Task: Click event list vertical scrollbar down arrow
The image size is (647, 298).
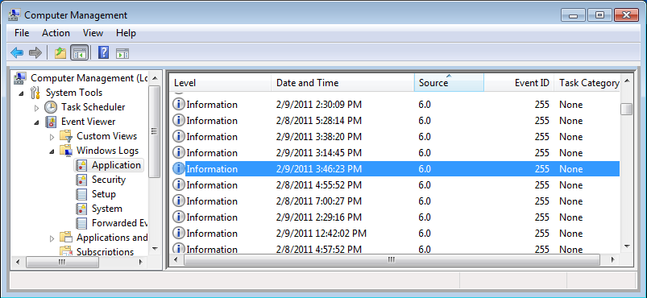Action: (x=627, y=246)
